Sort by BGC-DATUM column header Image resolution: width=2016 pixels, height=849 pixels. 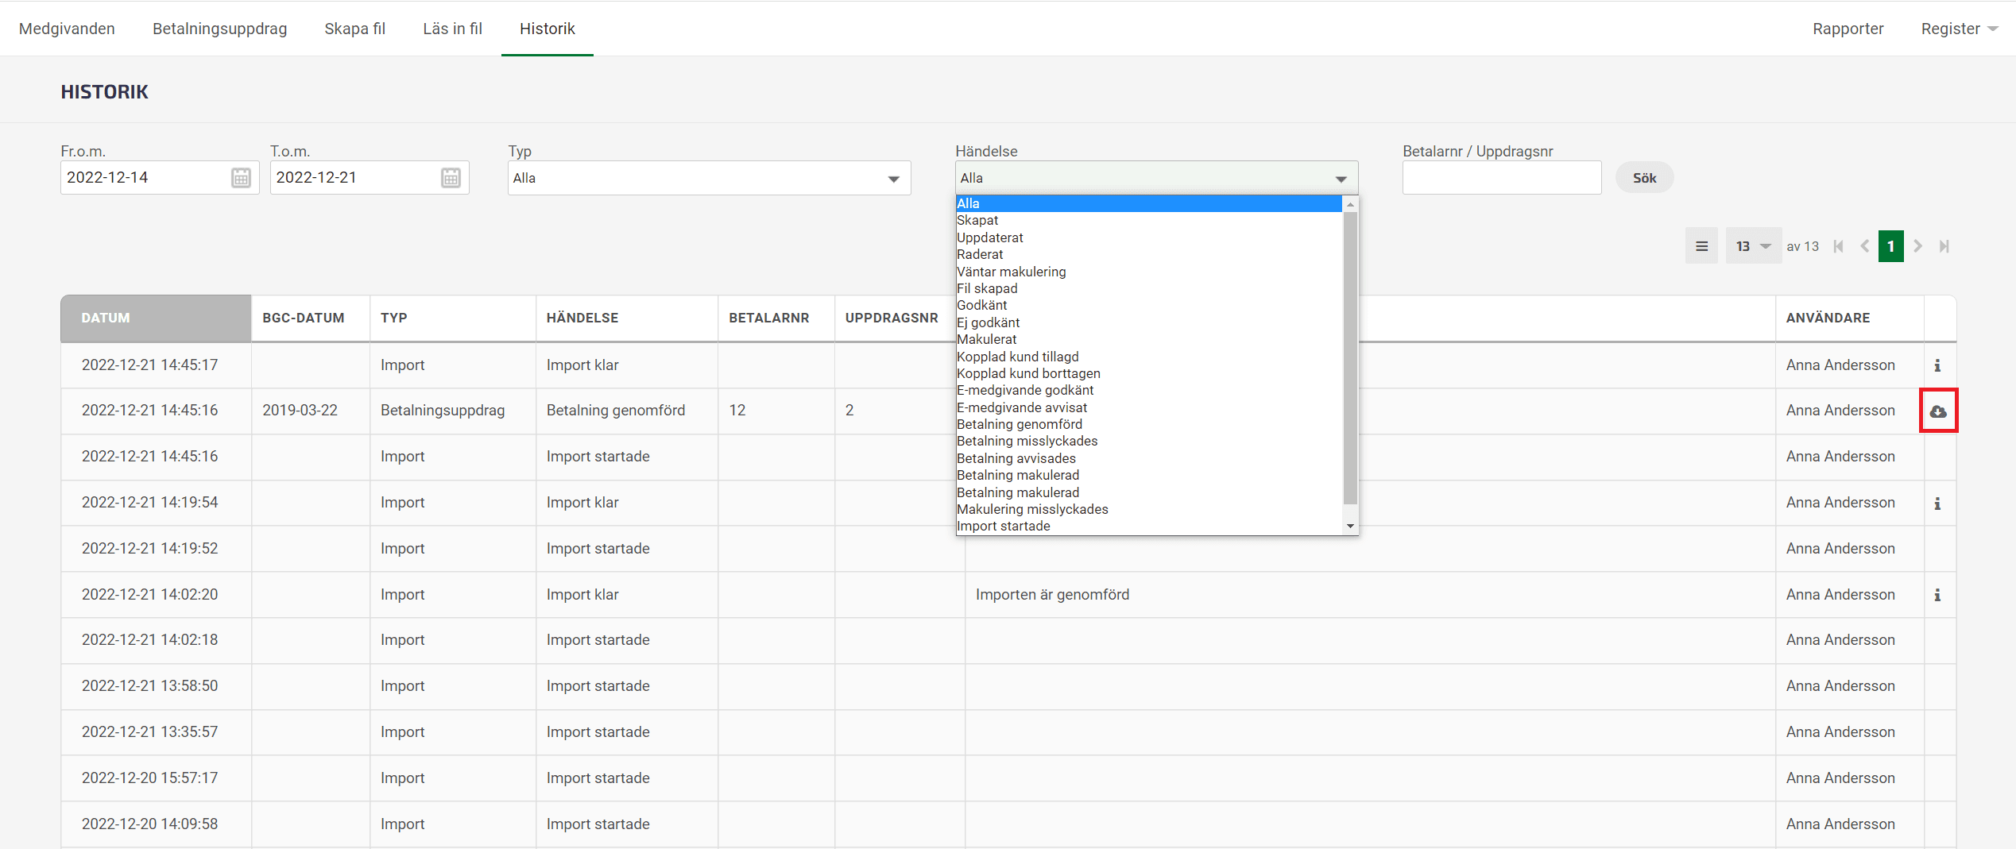click(x=311, y=318)
